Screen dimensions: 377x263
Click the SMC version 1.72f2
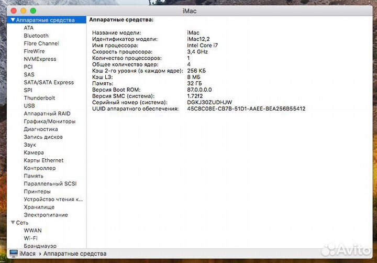click(x=195, y=96)
